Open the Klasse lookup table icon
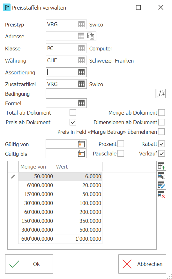The height and width of the screenshot is (279, 172). 81,48
